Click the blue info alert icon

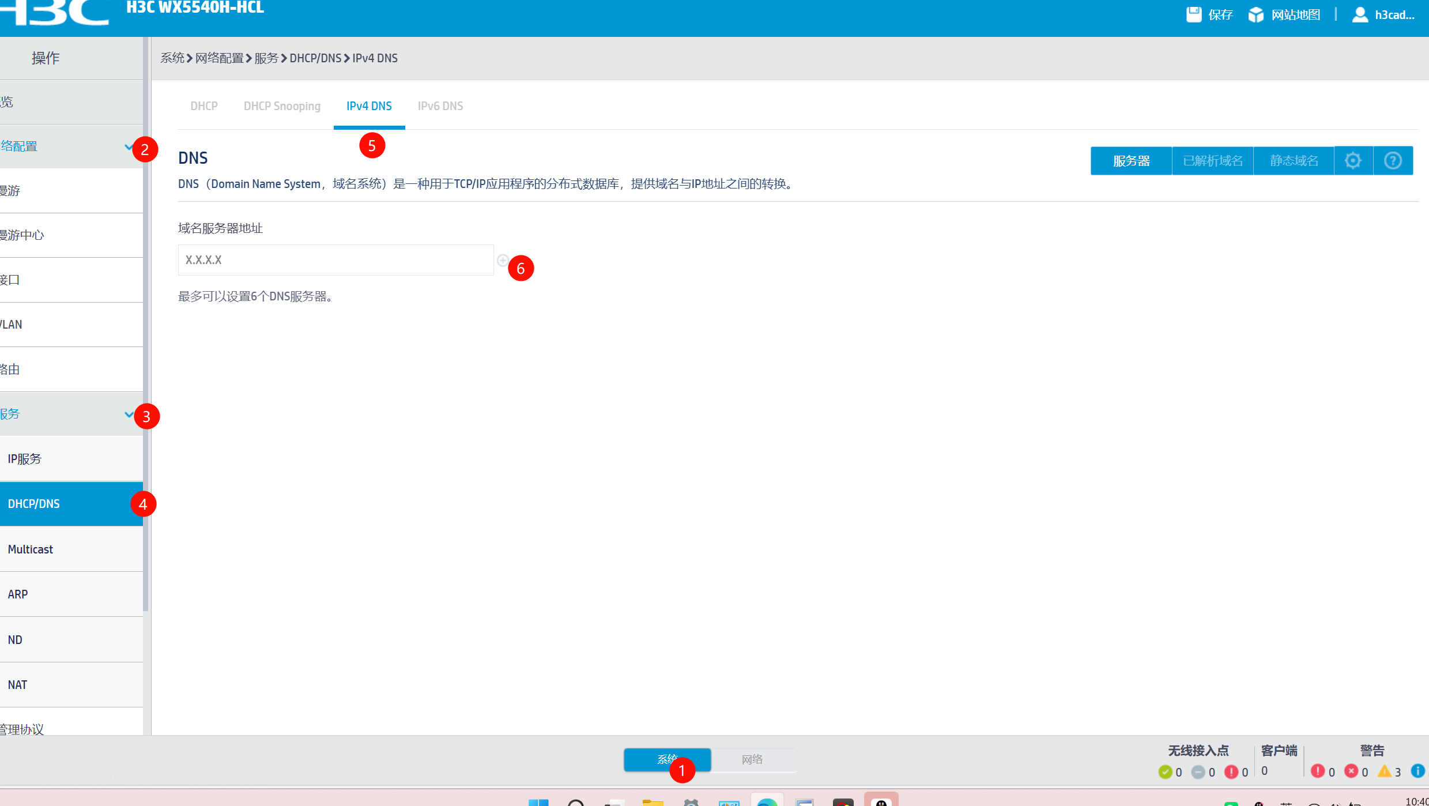pyautogui.click(x=1417, y=771)
